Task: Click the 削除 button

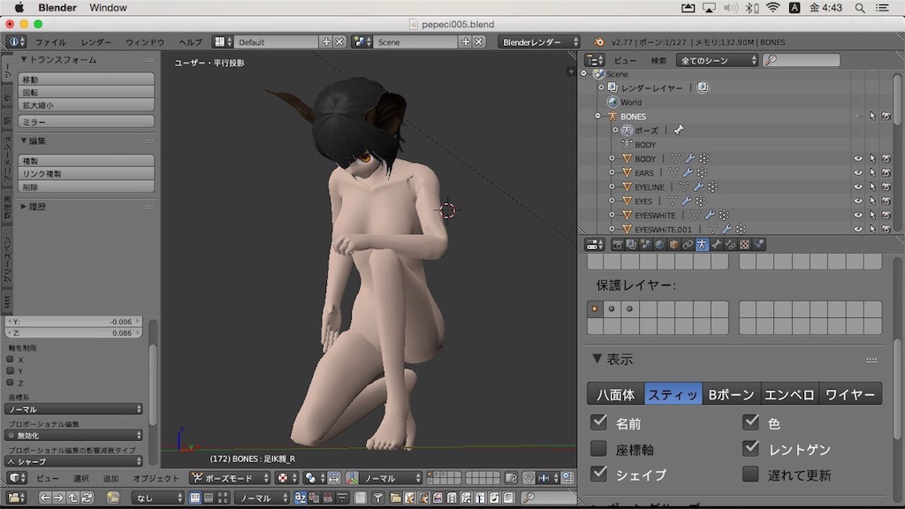Action: click(x=86, y=187)
